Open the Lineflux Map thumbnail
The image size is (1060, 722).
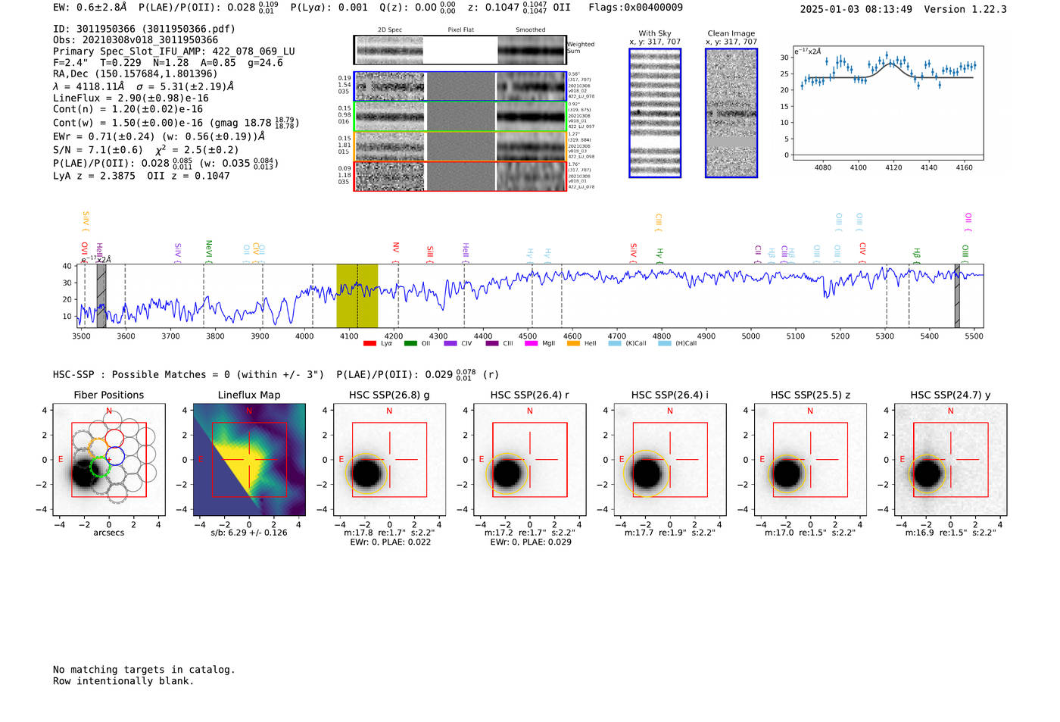(249, 459)
